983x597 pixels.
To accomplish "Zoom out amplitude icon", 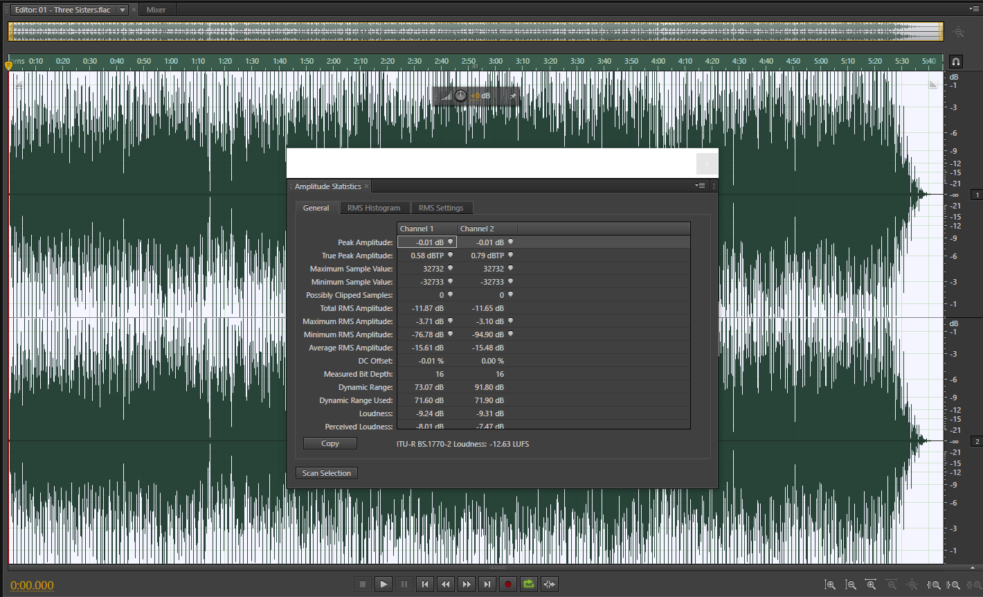I will [851, 585].
